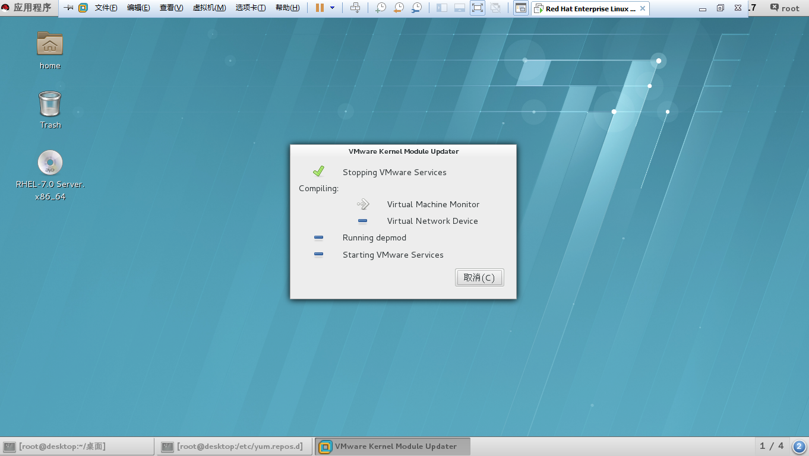Click the Virtual Machine Monitor label
809x456 pixels.
point(433,204)
